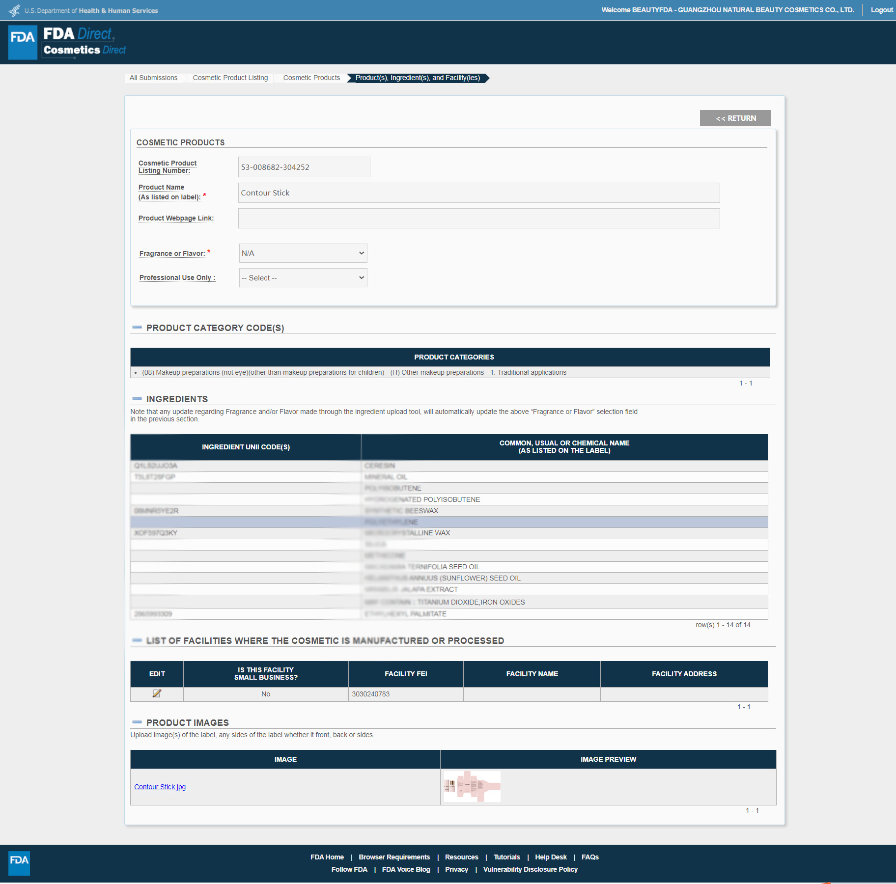
Task: Click the Facility FEI column header
Action: point(406,674)
